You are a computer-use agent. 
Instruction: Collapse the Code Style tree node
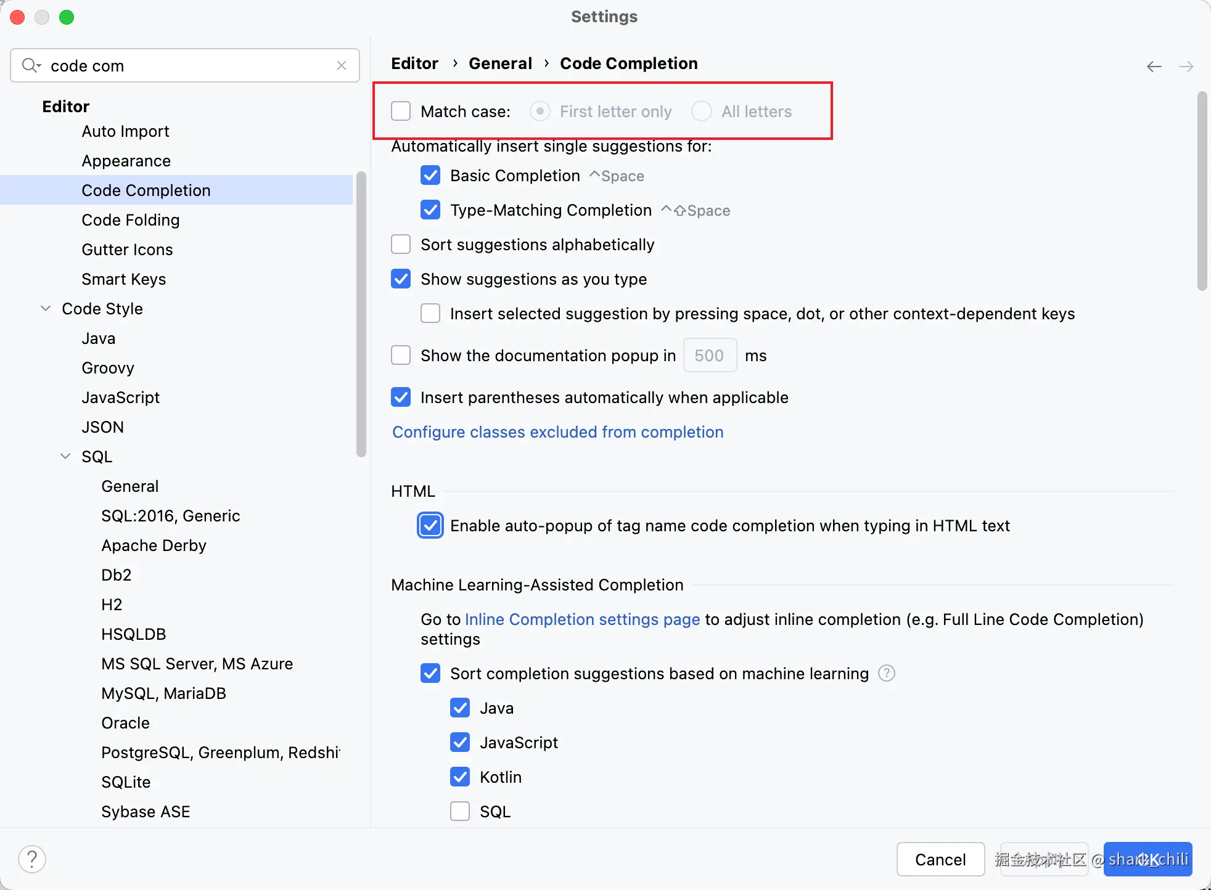[x=46, y=309]
